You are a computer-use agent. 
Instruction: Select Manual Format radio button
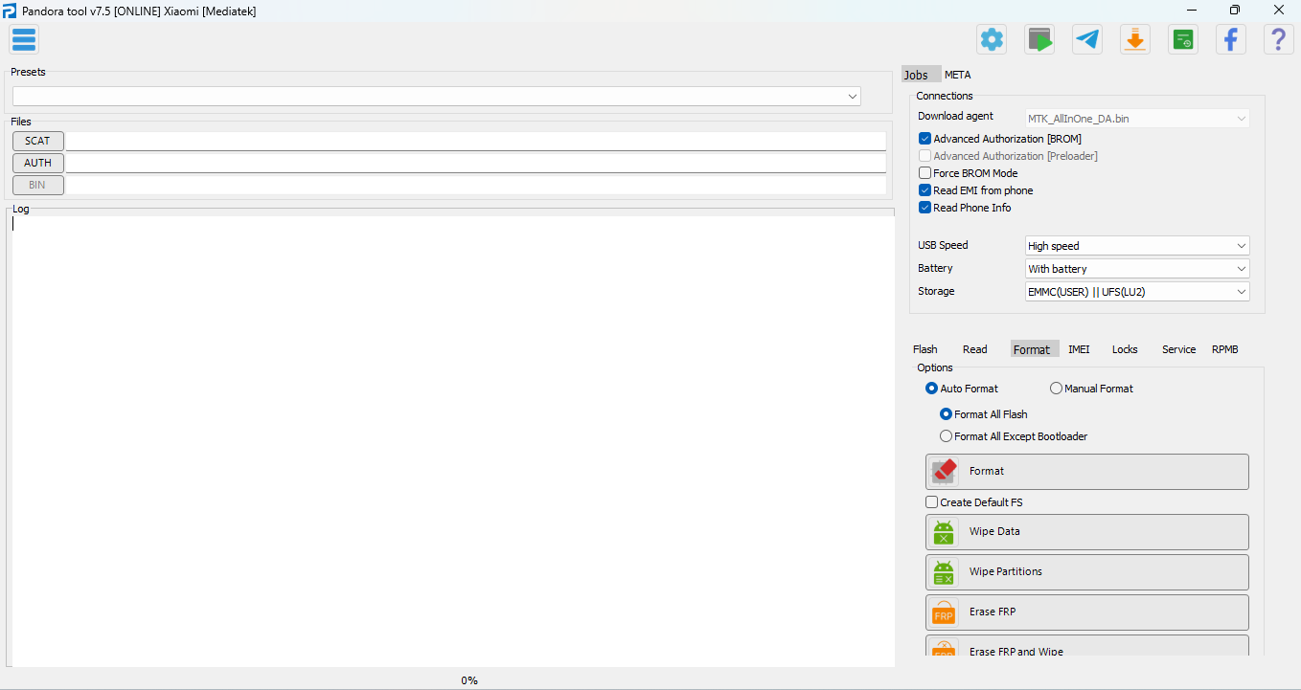(x=1056, y=389)
